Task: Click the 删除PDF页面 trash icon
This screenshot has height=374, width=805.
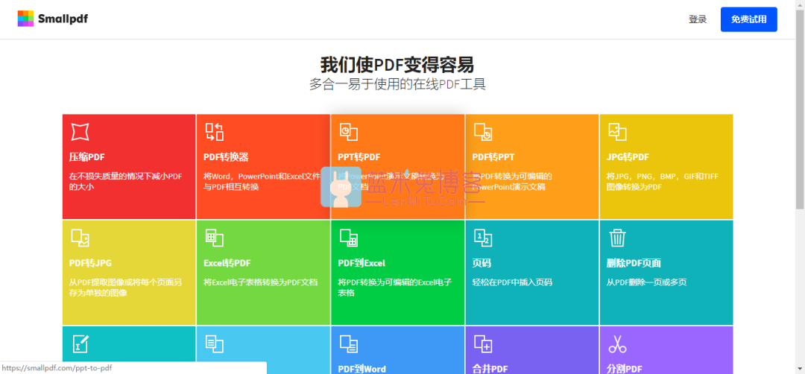Action: point(617,238)
